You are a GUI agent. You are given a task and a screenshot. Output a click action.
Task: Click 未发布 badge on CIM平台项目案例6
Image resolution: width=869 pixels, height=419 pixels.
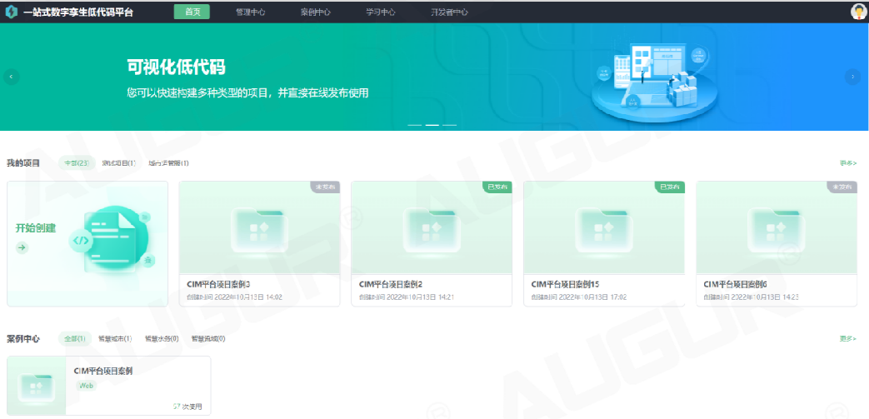842,187
